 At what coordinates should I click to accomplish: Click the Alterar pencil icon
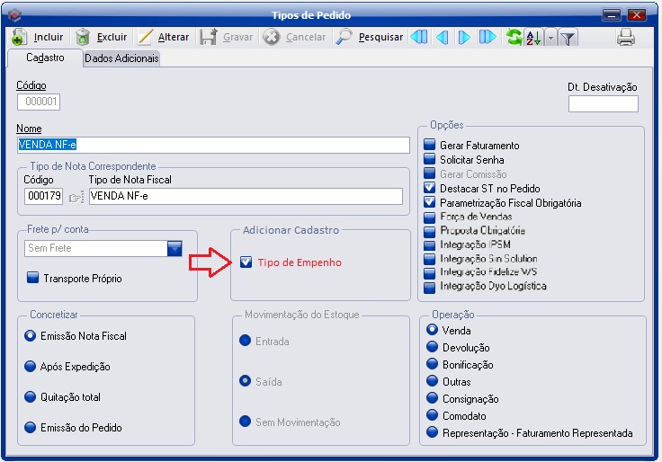(x=146, y=37)
